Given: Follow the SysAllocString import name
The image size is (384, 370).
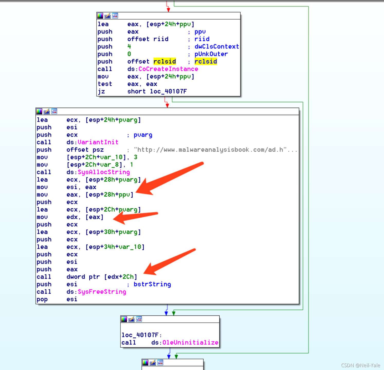Looking at the screenshot, I should (x=104, y=172).
